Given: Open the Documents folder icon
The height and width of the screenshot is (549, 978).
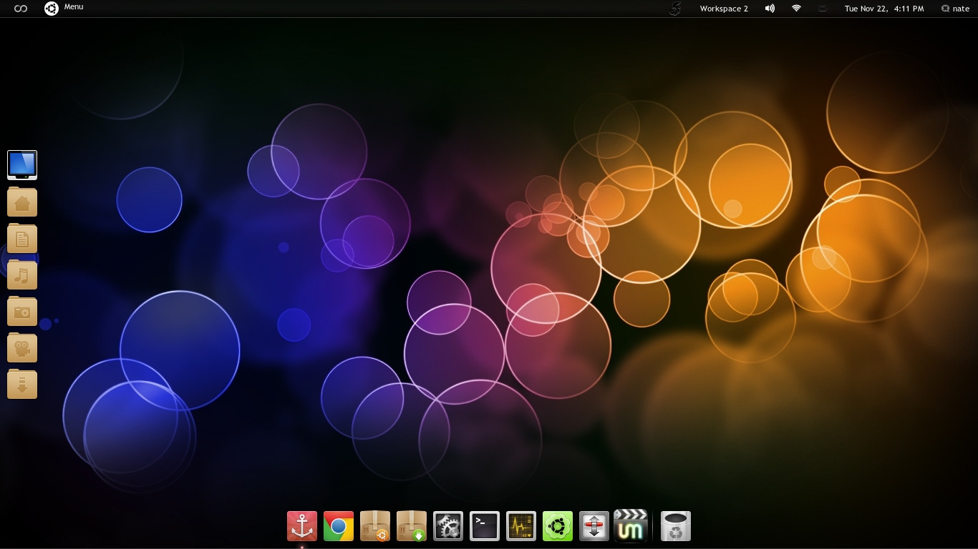Looking at the screenshot, I should (x=22, y=239).
